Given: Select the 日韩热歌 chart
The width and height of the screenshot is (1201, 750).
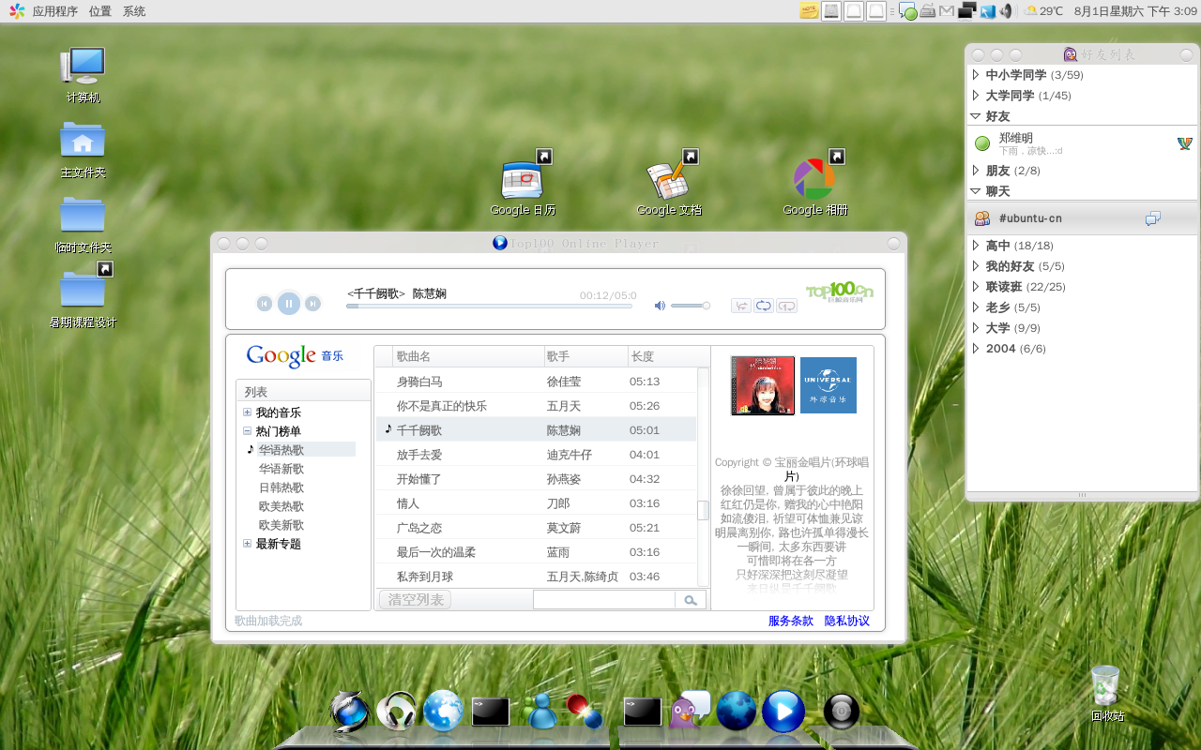Looking at the screenshot, I should tap(281, 487).
